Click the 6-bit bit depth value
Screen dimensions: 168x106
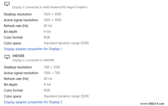point(47,31)
